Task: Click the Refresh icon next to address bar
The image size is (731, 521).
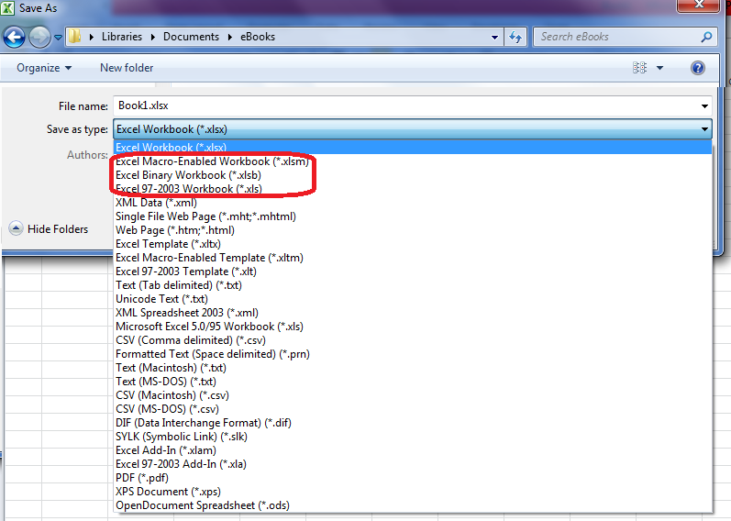Action: coord(515,37)
